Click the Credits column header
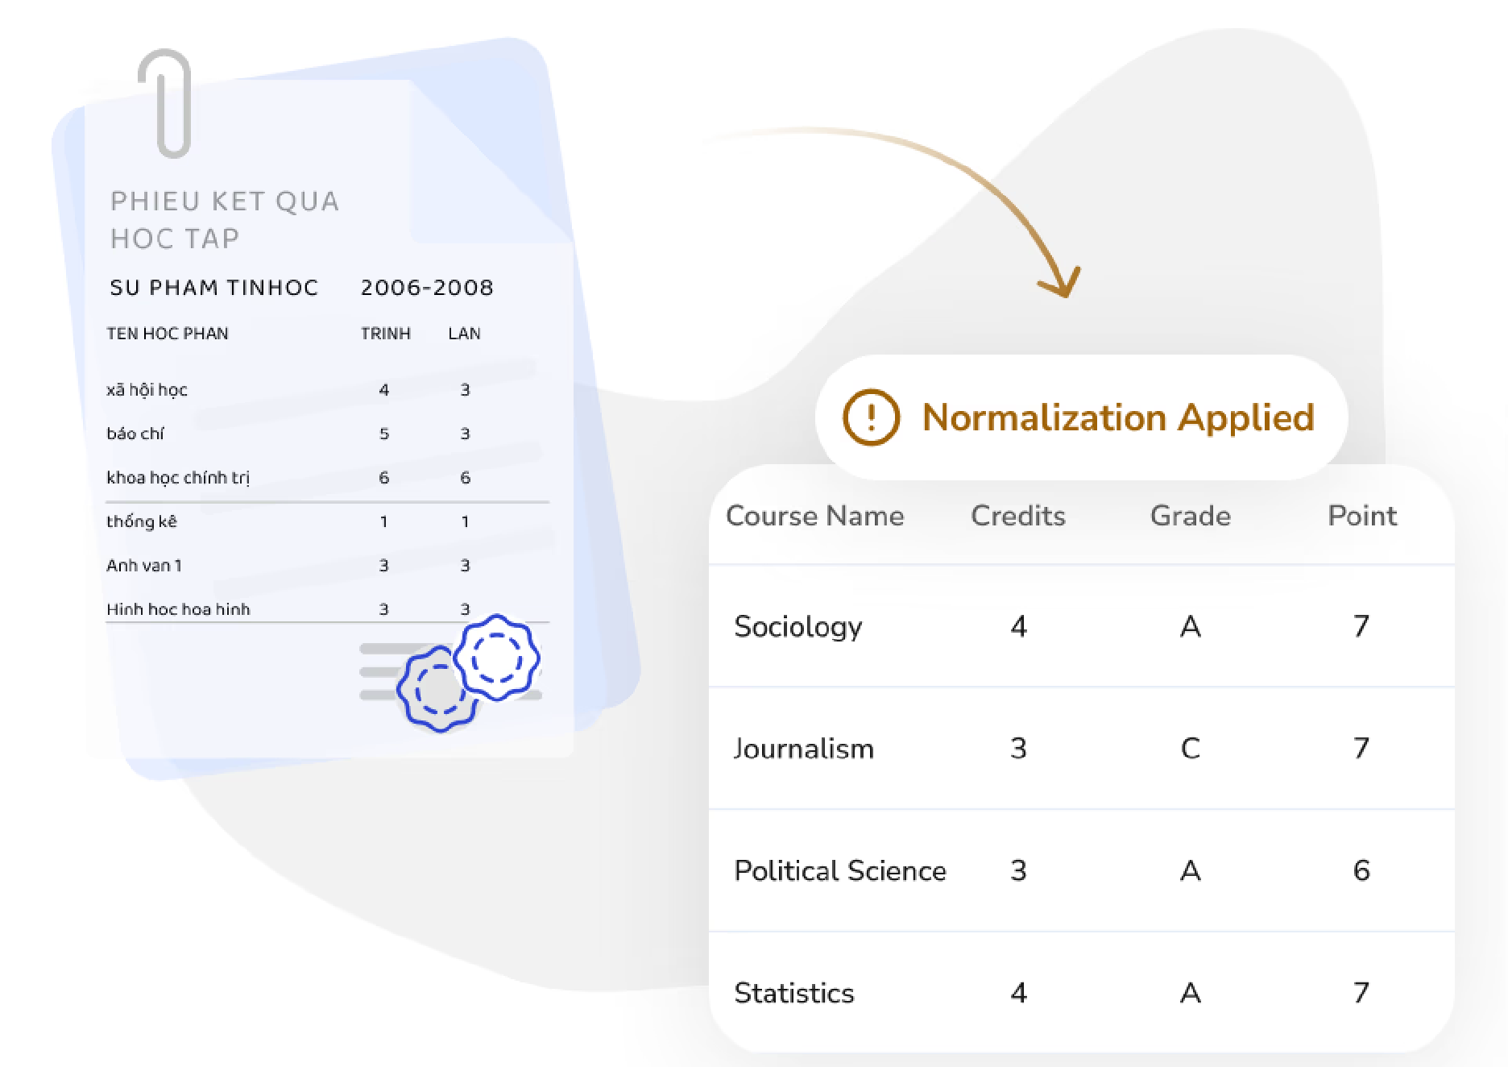This screenshot has height=1067, width=1508. click(1018, 516)
